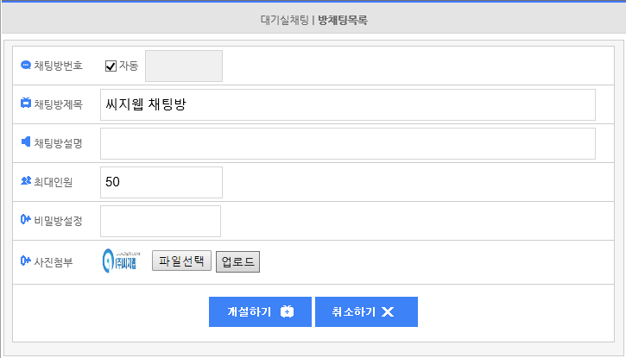Click the TV icon beside 채팅방제목

coord(26,103)
